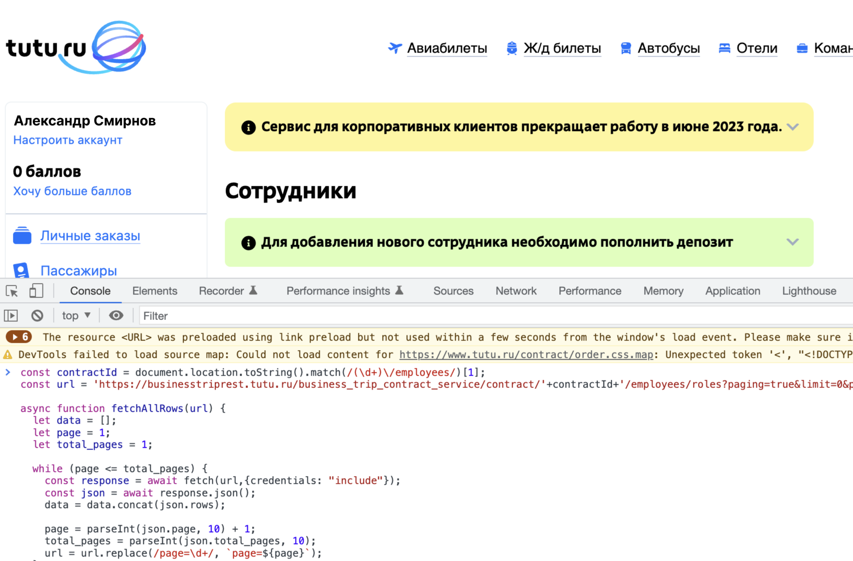
Task: Click the train icon for Ж/д билеты
Action: pyautogui.click(x=511, y=48)
